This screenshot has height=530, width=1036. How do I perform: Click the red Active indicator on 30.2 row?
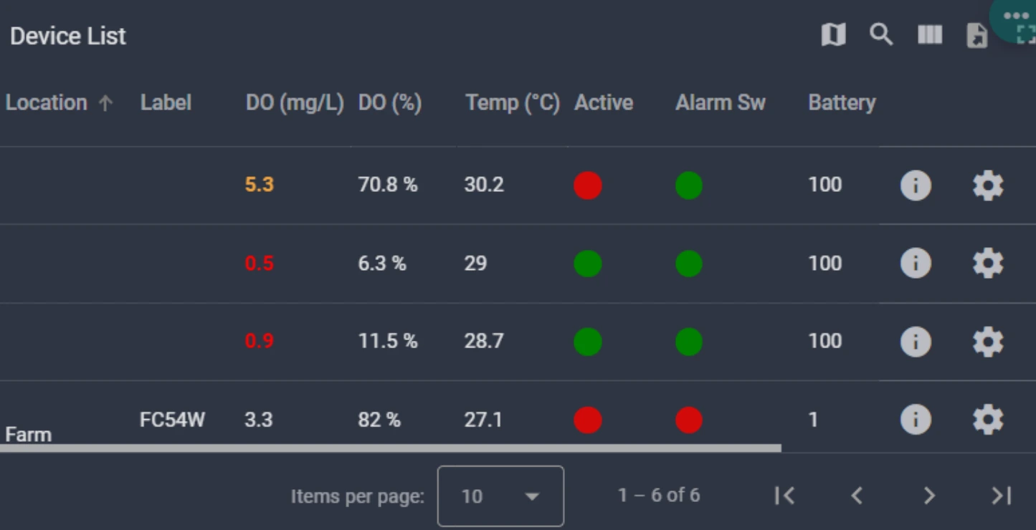click(588, 185)
